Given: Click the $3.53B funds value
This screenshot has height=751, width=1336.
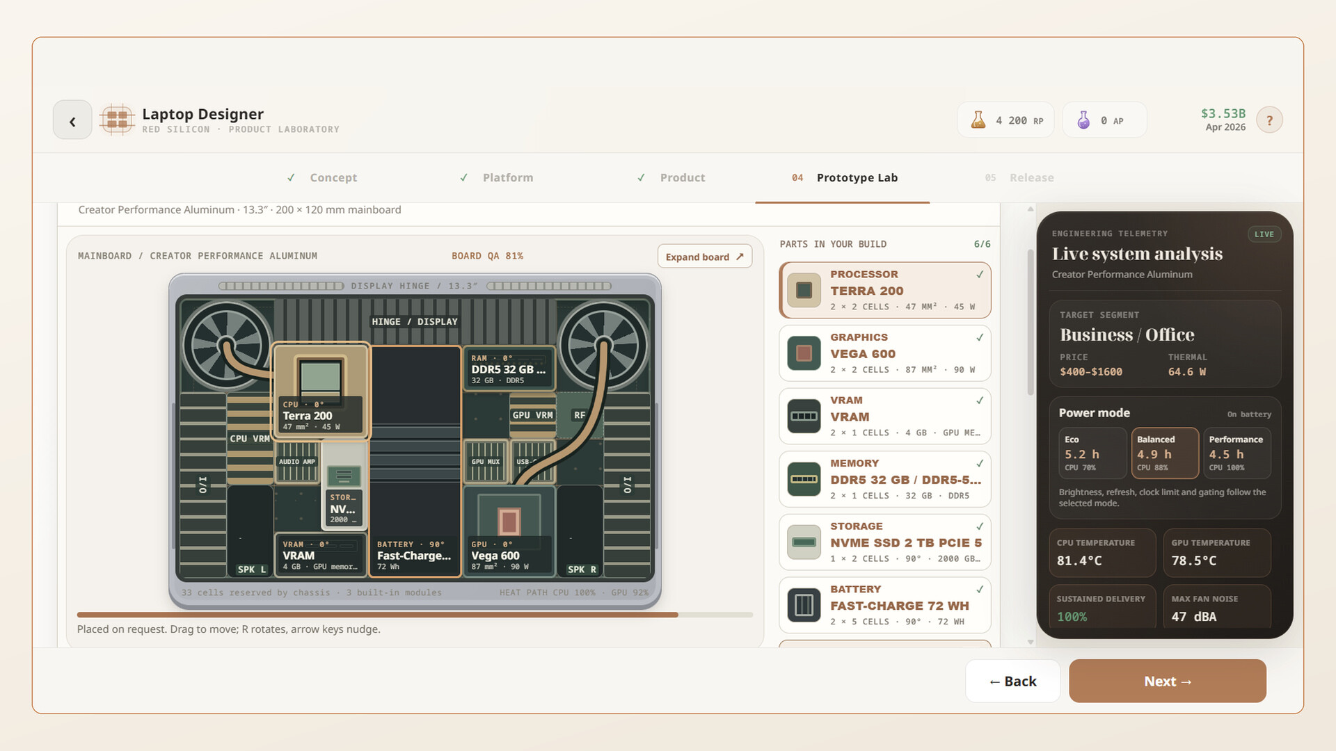Looking at the screenshot, I should (1223, 113).
